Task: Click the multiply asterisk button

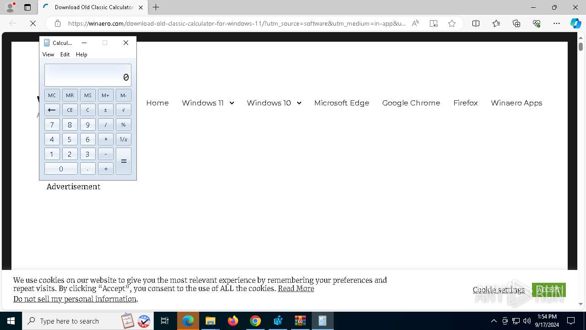Action: click(x=106, y=139)
